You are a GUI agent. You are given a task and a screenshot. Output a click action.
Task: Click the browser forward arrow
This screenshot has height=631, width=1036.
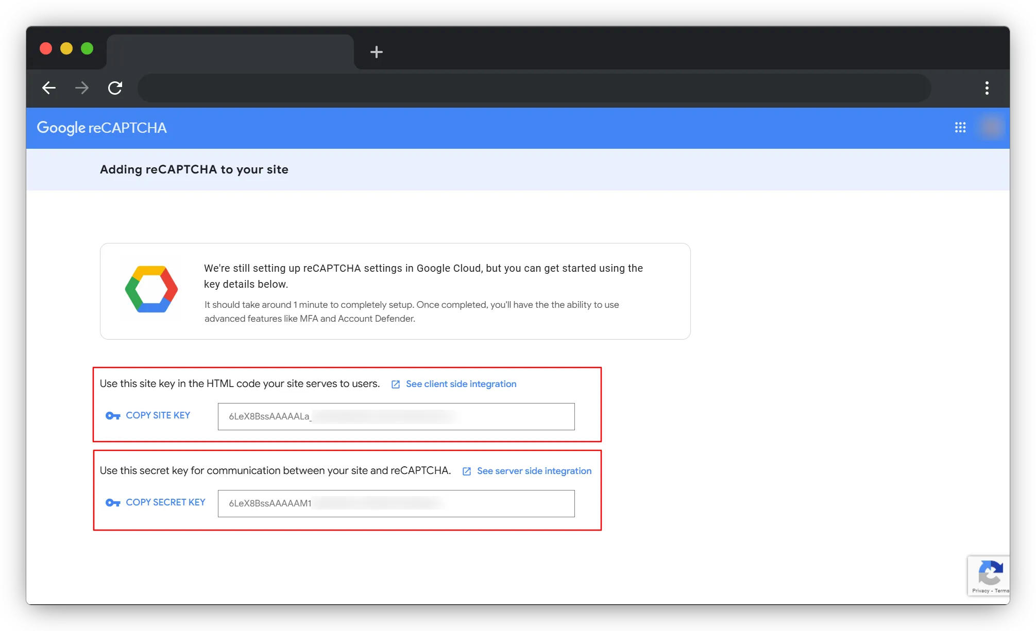[x=82, y=88]
